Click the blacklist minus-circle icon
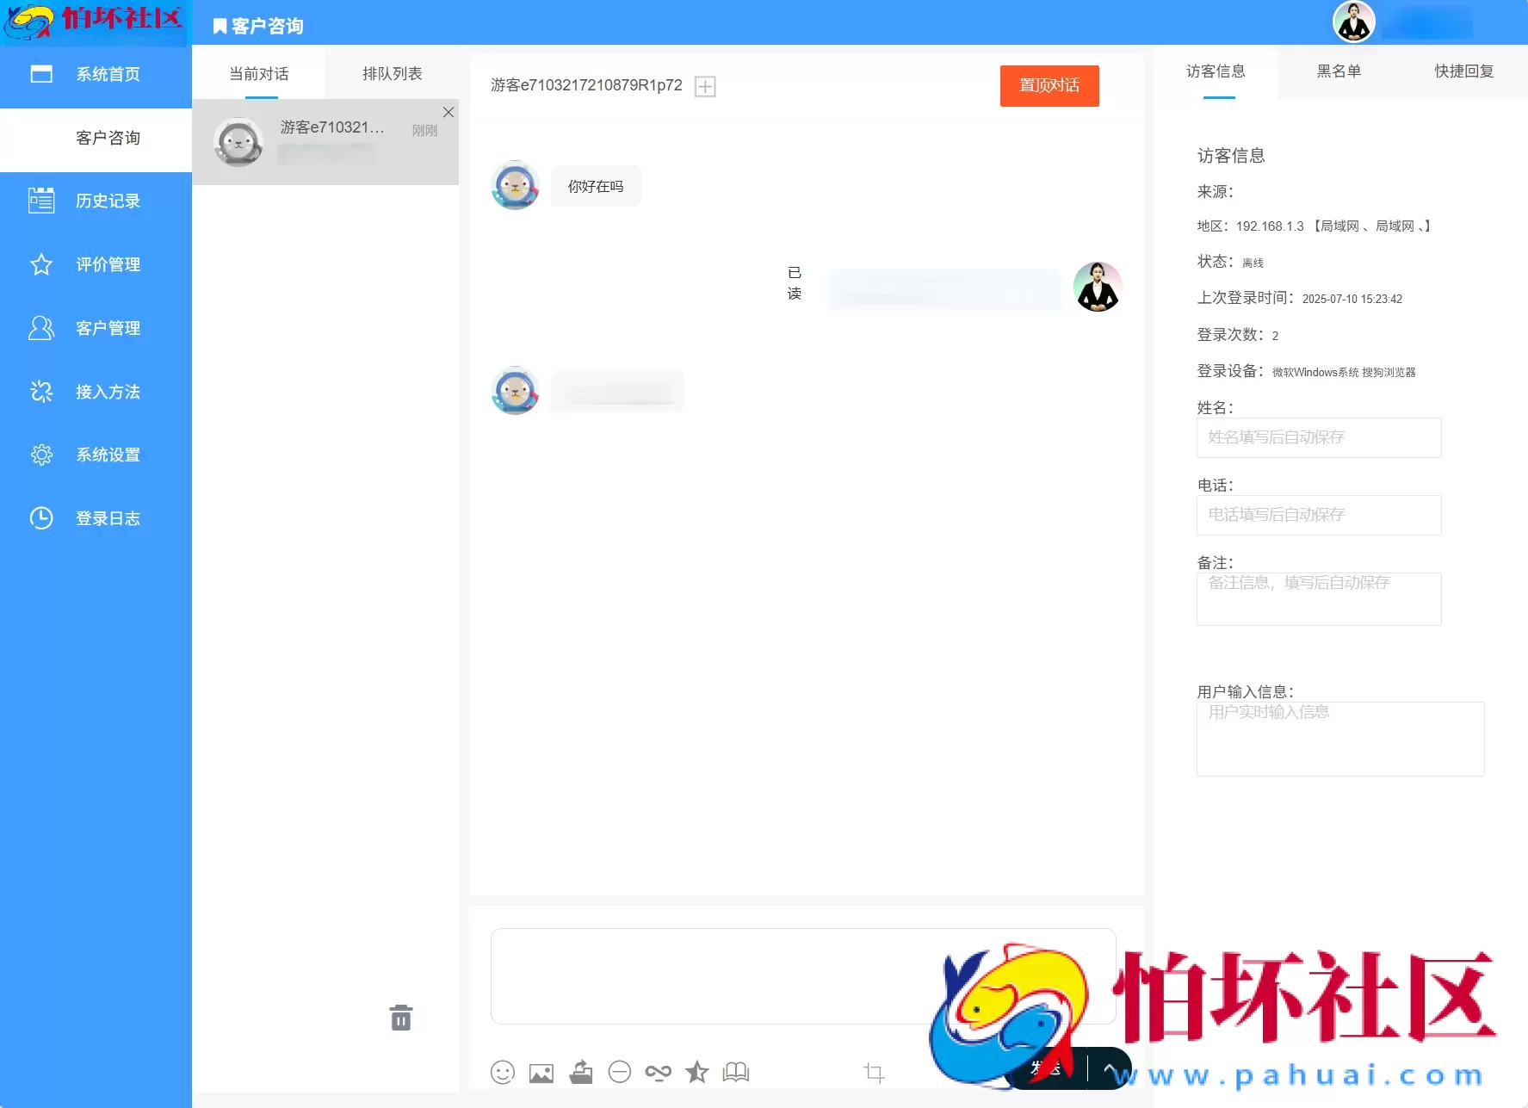 [620, 1072]
